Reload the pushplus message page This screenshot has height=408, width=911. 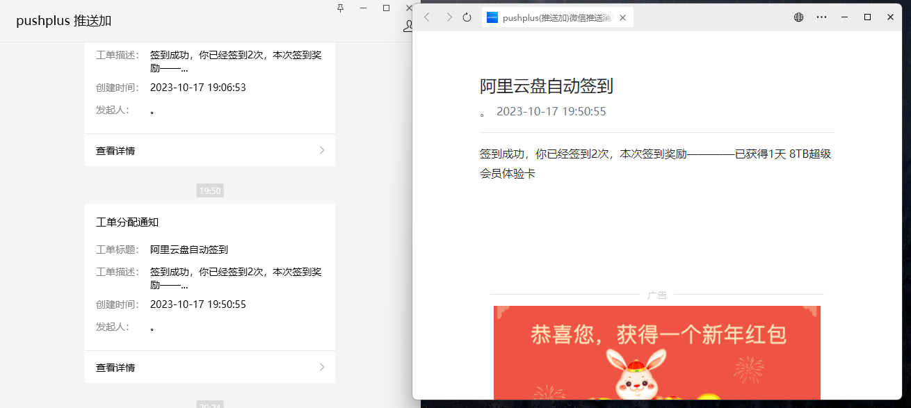point(467,17)
